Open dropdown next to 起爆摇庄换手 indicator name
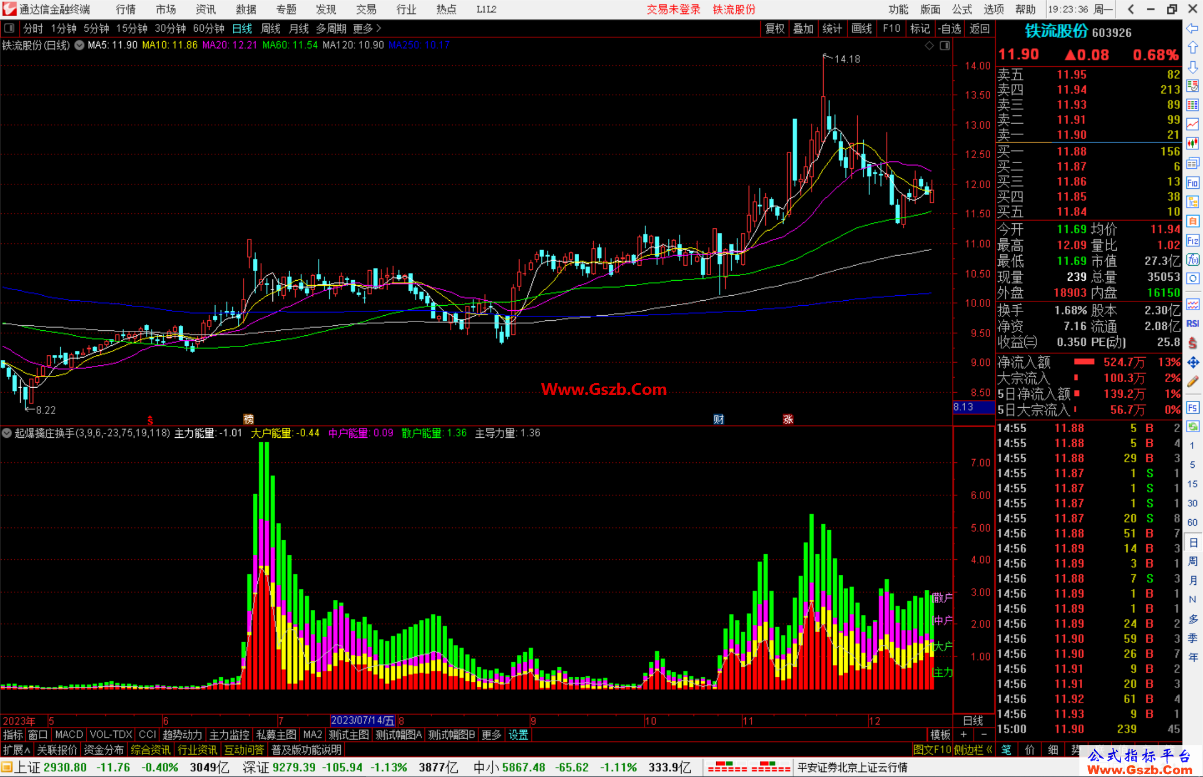1203x777 pixels. point(7,433)
